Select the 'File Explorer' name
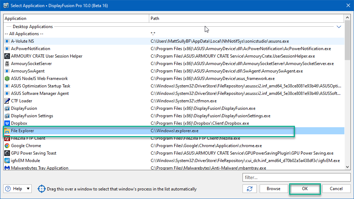 (22, 131)
